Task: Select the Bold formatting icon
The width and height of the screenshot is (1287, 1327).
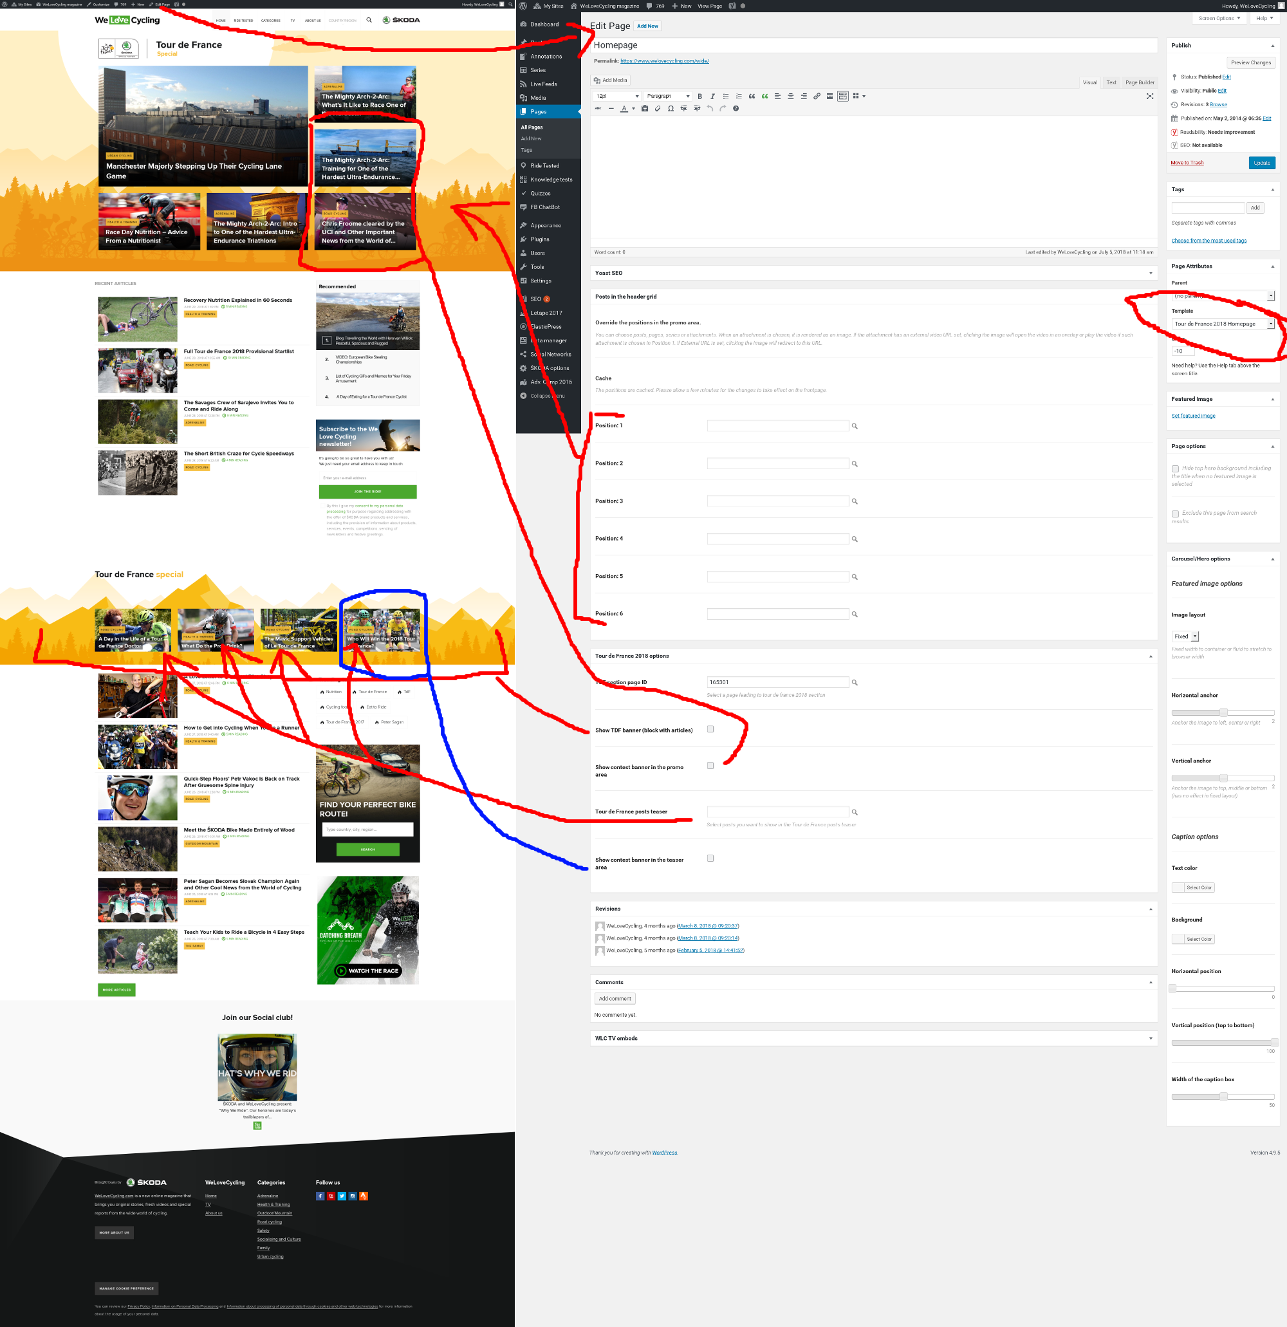Action: click(700, 96)
